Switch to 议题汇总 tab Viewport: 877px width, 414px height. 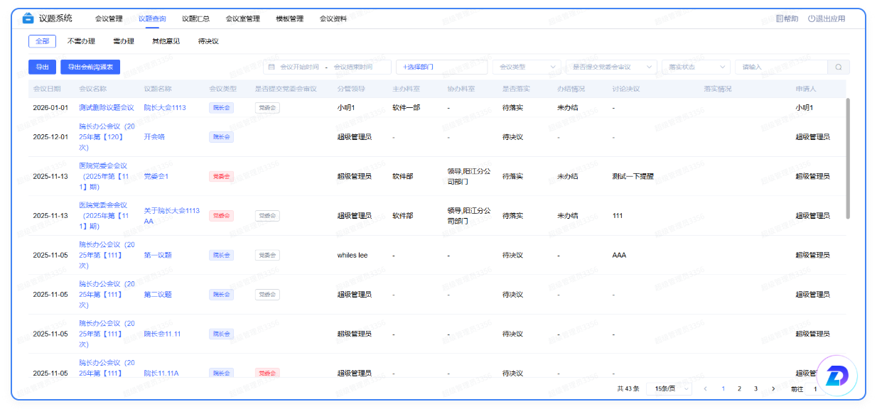click(195, 19)
